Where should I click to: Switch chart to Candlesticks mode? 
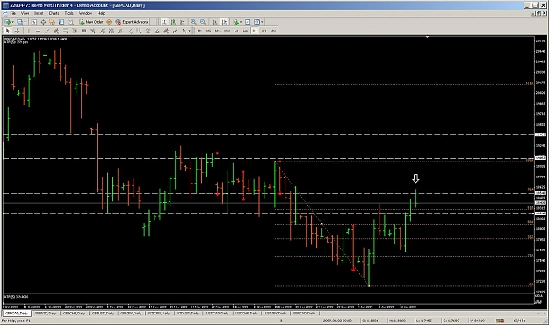pyautogui.click(x=173, y=22)
